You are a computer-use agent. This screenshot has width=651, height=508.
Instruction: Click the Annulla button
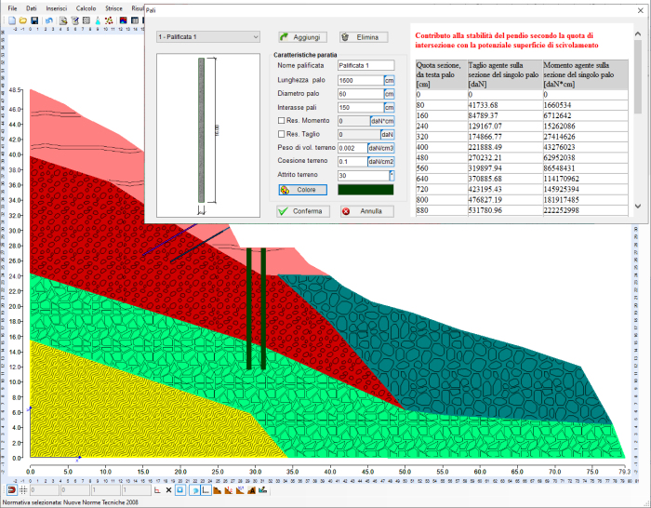(365, 211)
